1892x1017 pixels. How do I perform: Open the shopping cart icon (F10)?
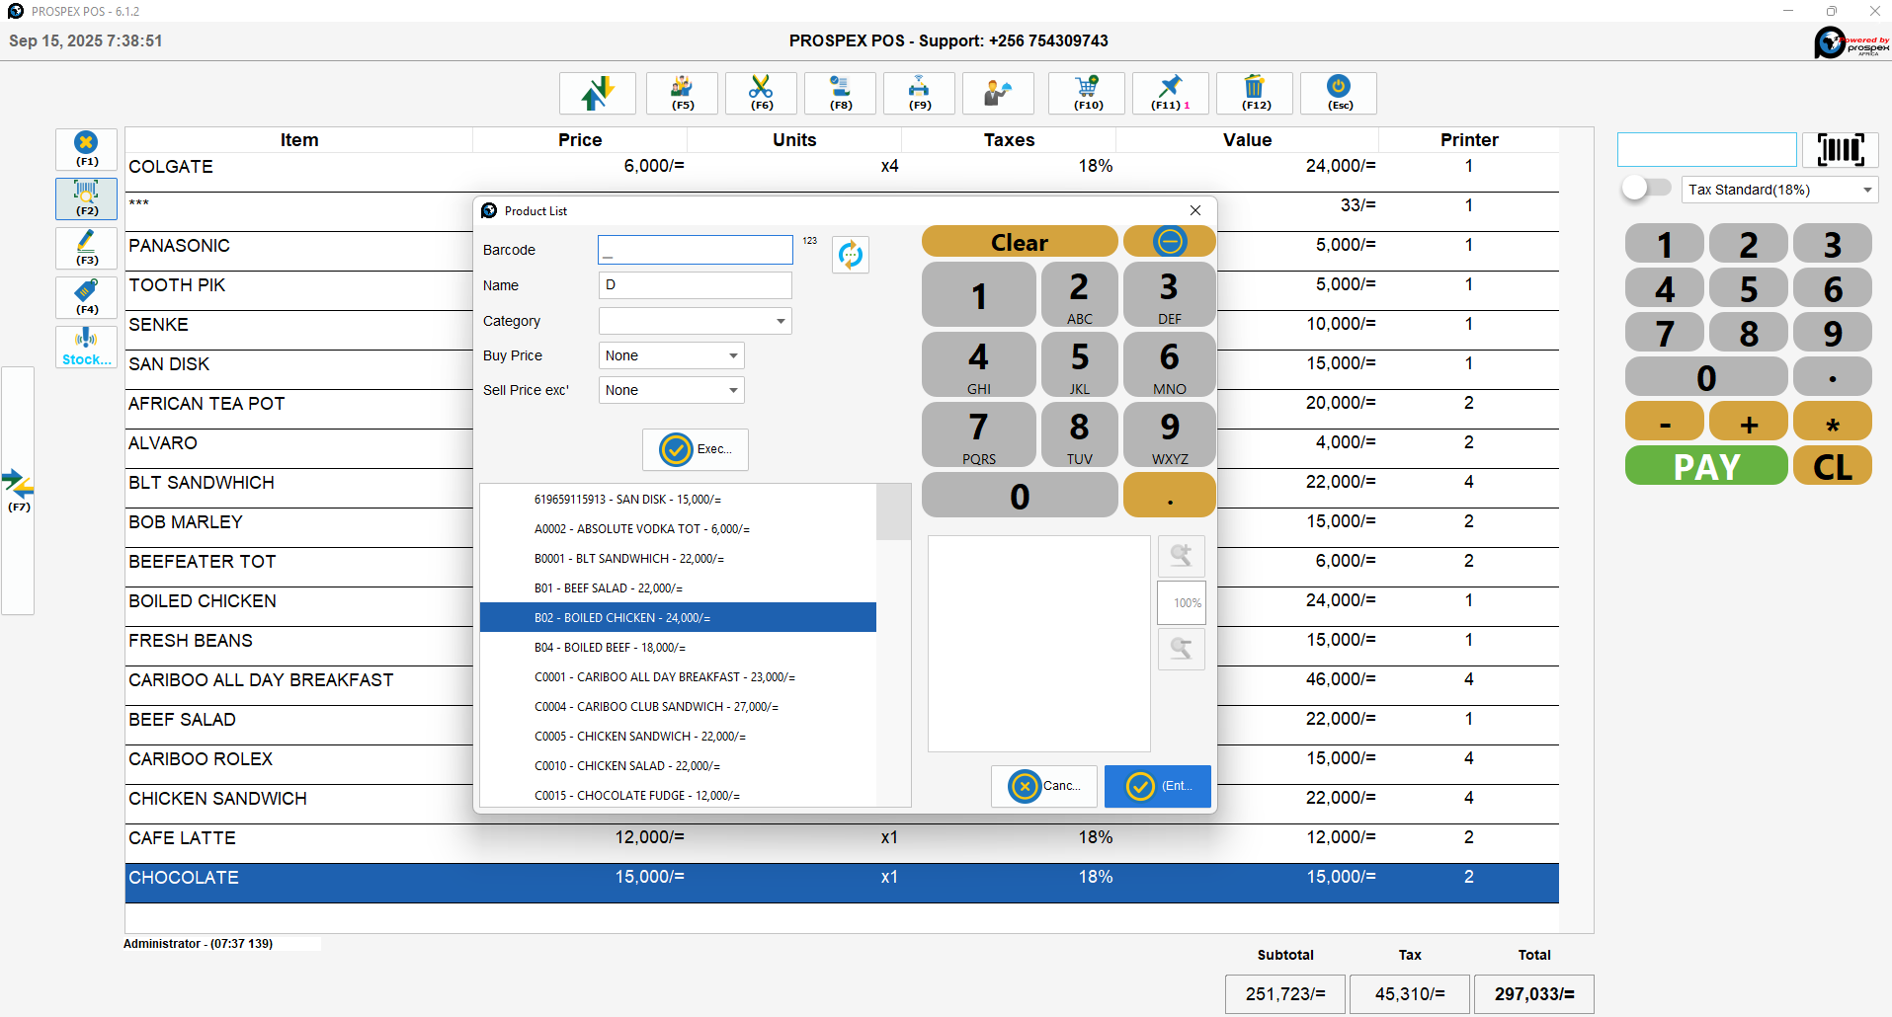click(1088, 93)
